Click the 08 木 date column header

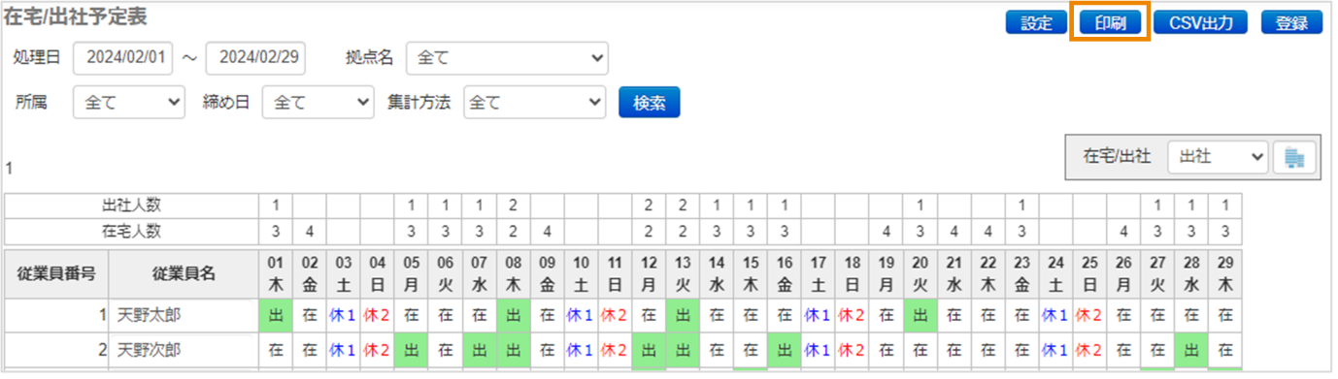[513, 274]
